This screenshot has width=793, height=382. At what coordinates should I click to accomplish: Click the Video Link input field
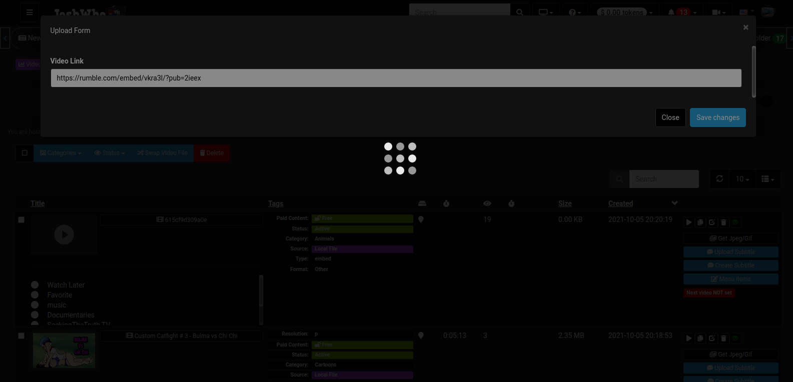[x=396, y=78]
